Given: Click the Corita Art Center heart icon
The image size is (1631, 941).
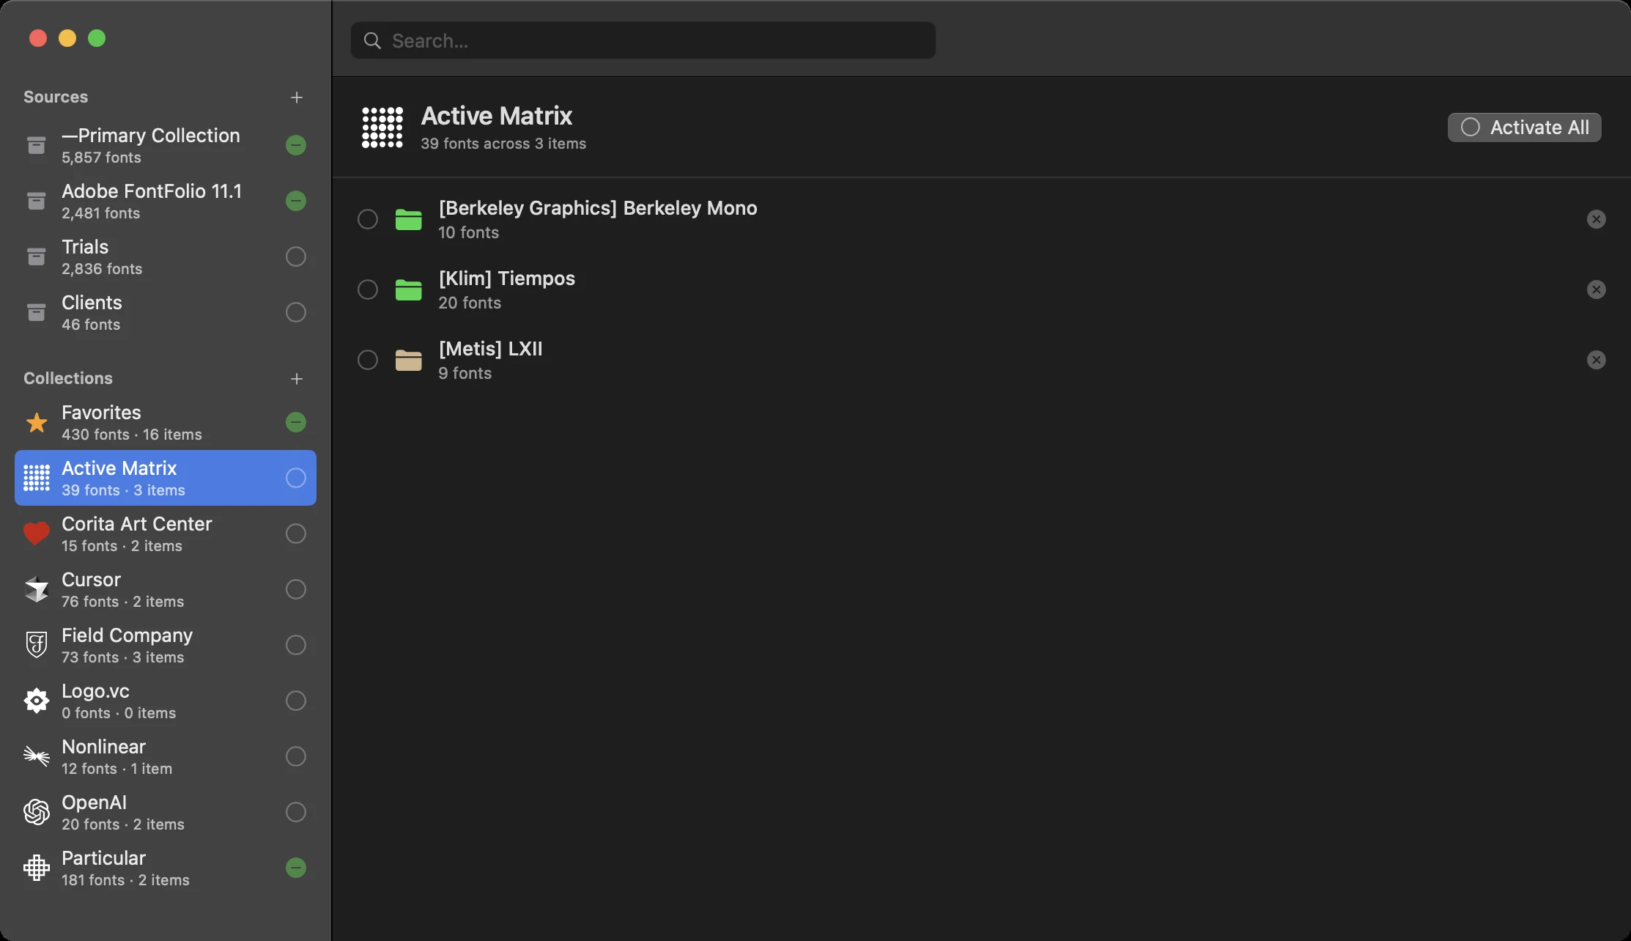Looking at the screenshot, I should click(x=36, y=534).
